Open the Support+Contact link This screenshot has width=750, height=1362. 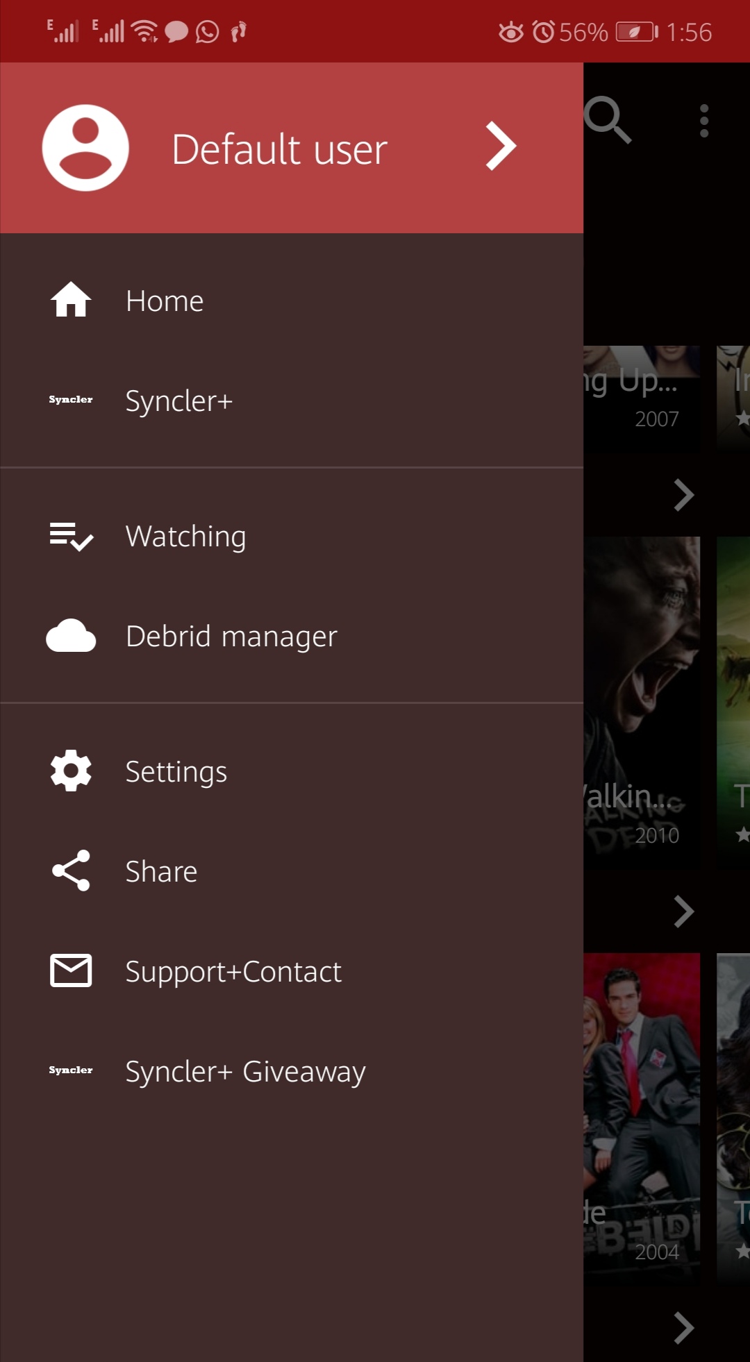(x=233, y=972)
